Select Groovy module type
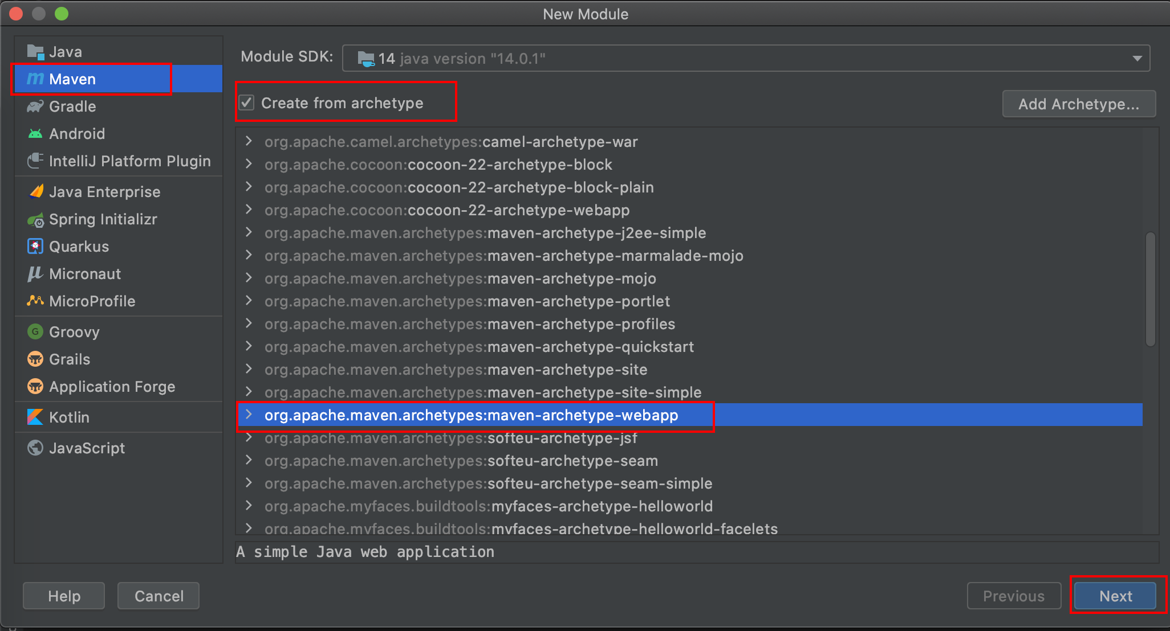This screenshot has height=631, width=1170. 119,331
